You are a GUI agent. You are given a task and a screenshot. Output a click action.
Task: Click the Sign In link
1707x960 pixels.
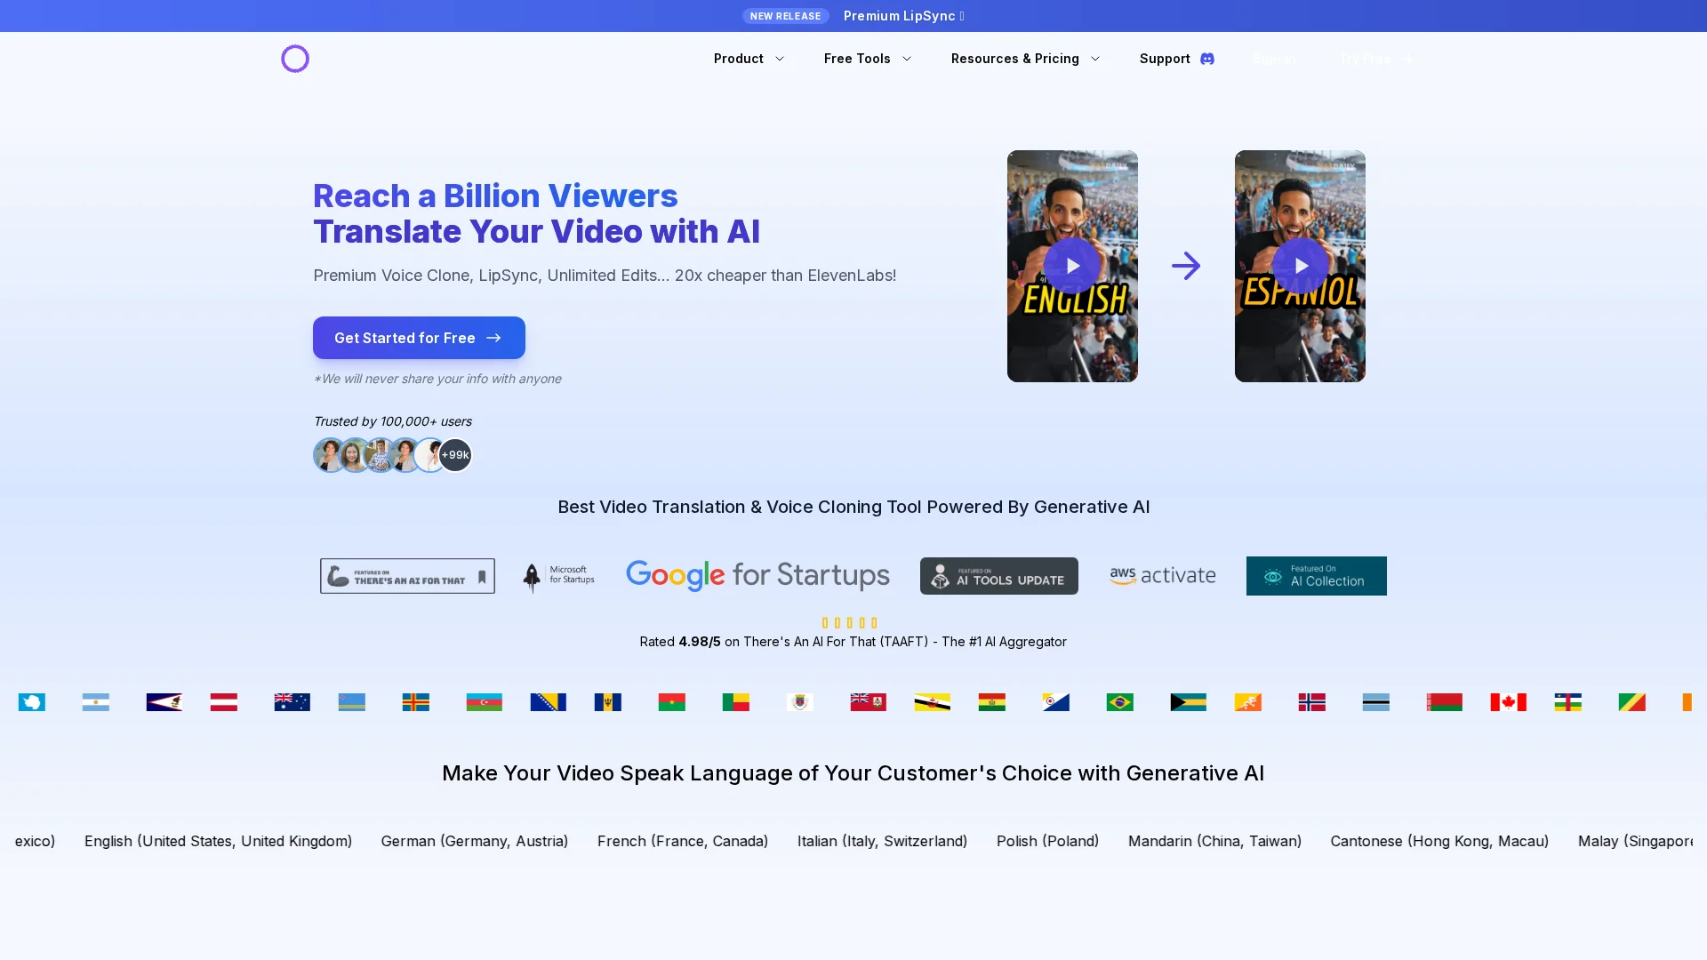tap(1274, 59)
